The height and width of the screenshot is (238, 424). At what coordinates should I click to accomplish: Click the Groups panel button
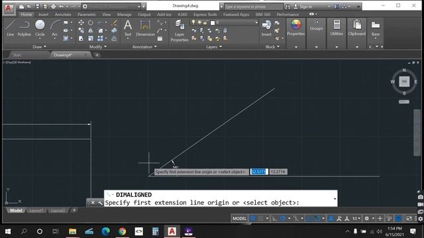coord(316,26)
